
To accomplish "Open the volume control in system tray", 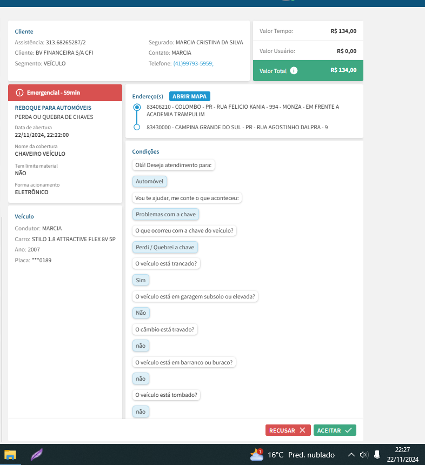I will click(x=363, y=455).
